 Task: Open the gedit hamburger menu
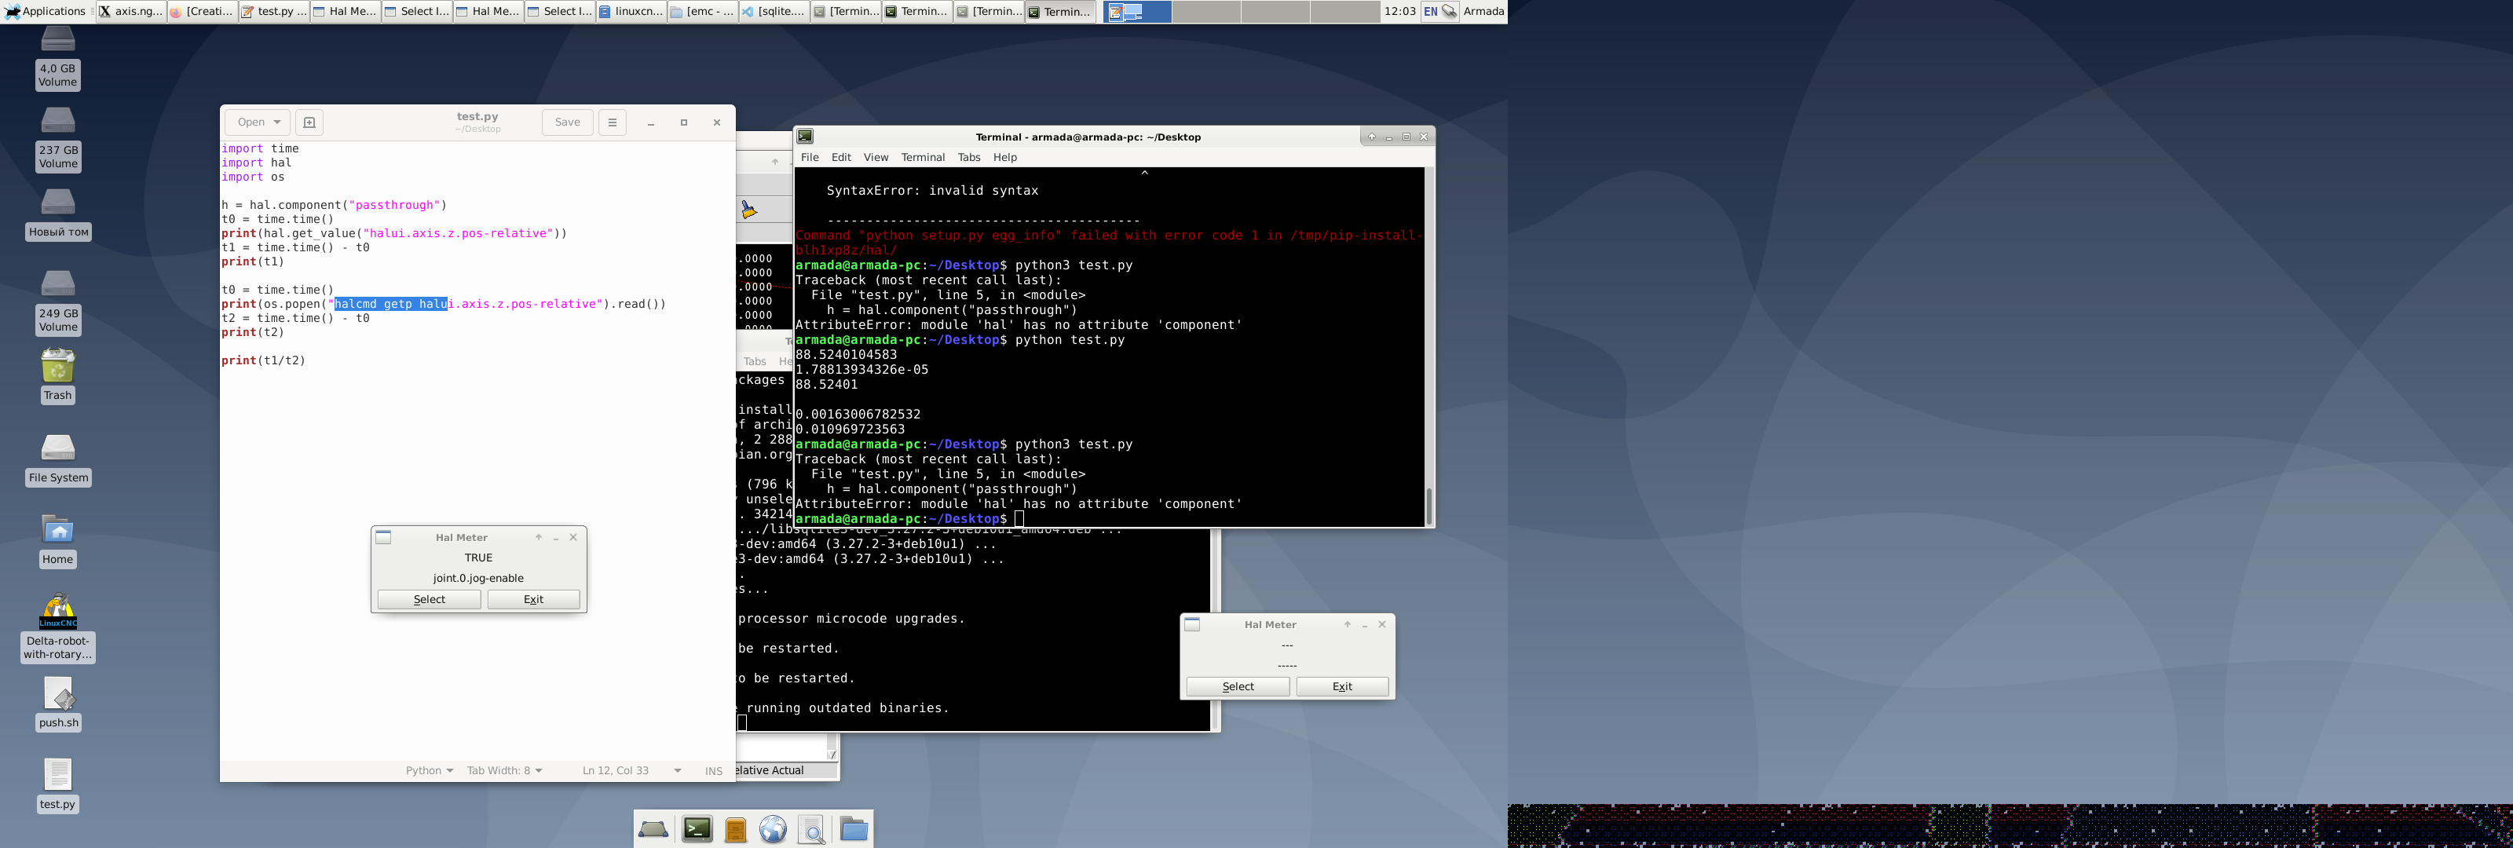[613, 122]
